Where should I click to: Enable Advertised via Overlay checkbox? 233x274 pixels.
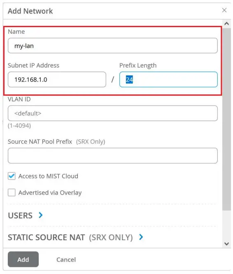12,192
